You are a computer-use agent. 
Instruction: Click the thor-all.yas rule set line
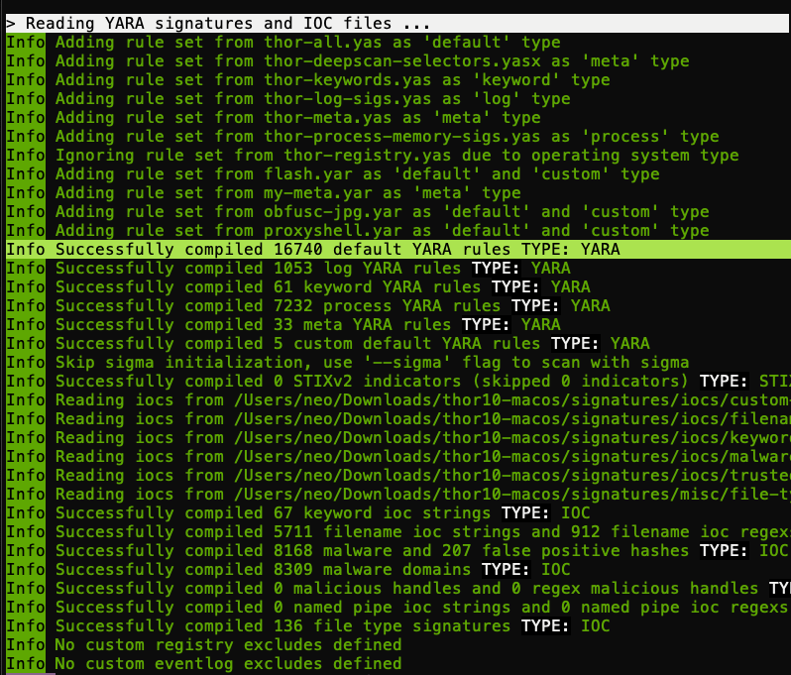coord(307,43)
